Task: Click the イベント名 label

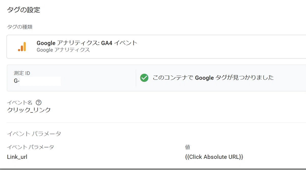Action: click(20, 103)
